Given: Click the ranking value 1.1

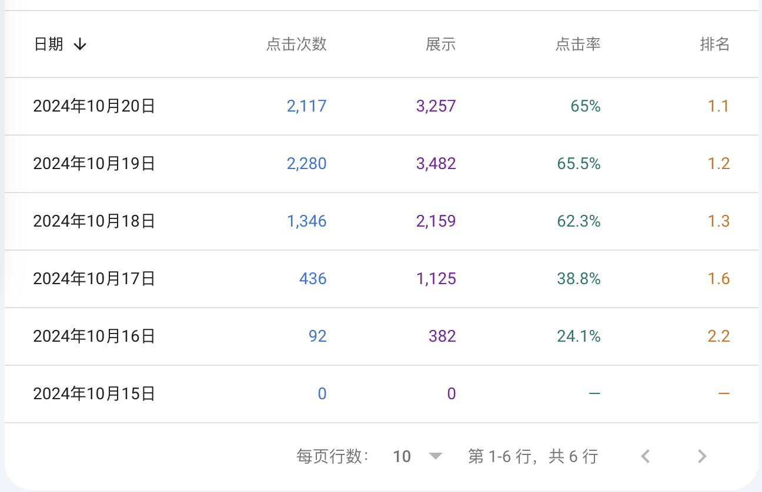Looking at the screenshot, I should pyautogui.click(x=718, y=106).
